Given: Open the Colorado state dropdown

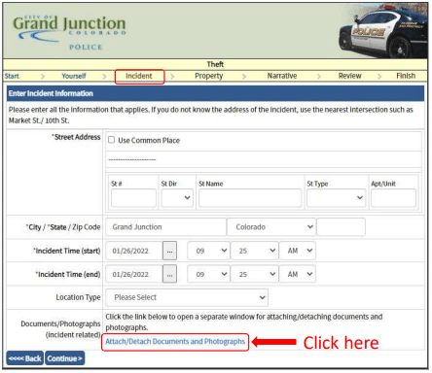Looking at the screenshot, I should click(271, 227).
